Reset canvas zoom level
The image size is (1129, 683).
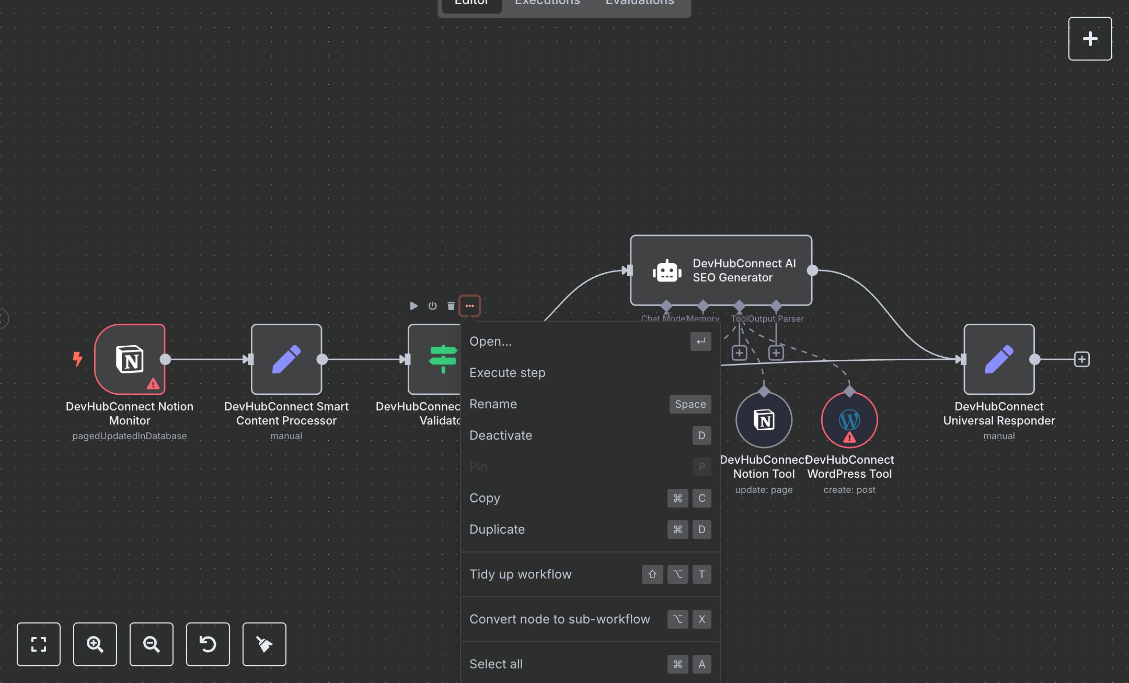[208, 644]
